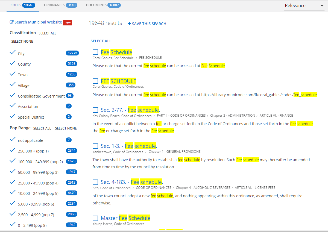Toggle the County classification checkmark

coord(13,63)
